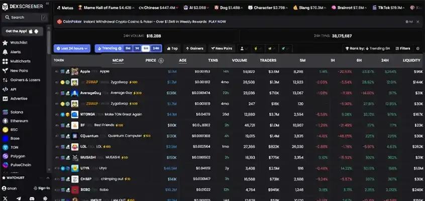
Task: Open table settings gear next to Filters
Action: click(x=417, y=49)
